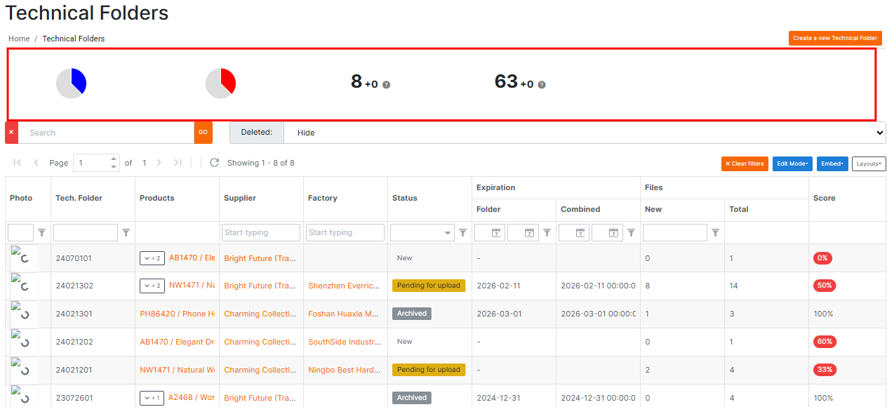Expand the +2 products chevron for folder 24070101
887x407 pixels.
pos(152,258)
